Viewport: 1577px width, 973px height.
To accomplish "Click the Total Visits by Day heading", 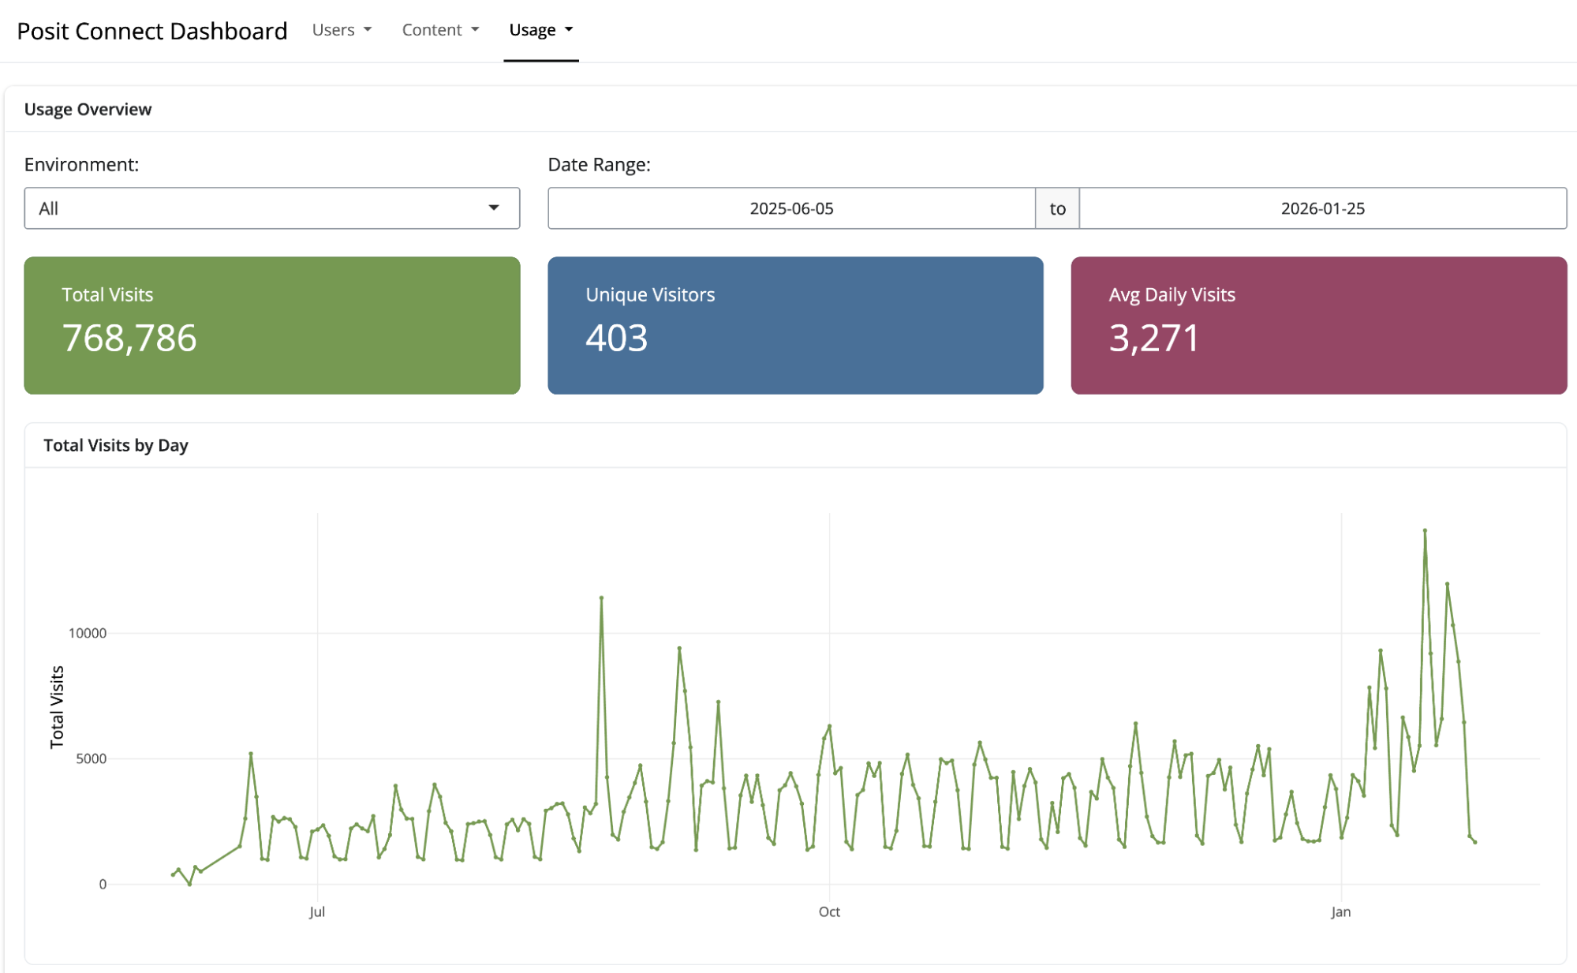I will [x=116, y=445].
